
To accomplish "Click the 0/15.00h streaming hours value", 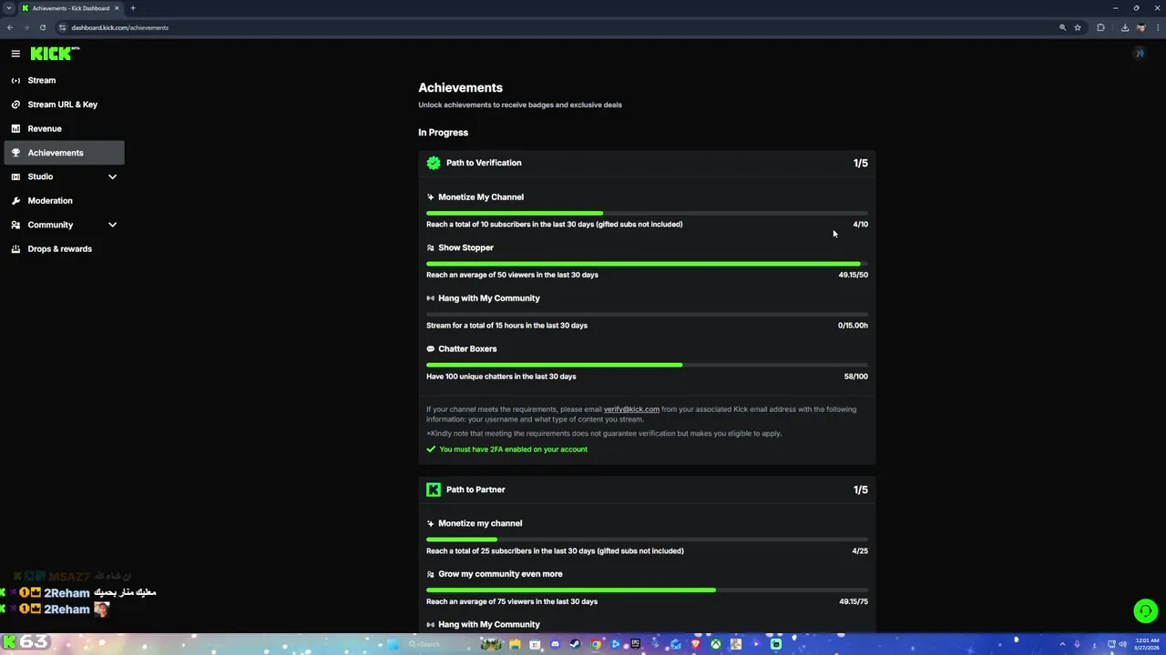I will (853, 326).
